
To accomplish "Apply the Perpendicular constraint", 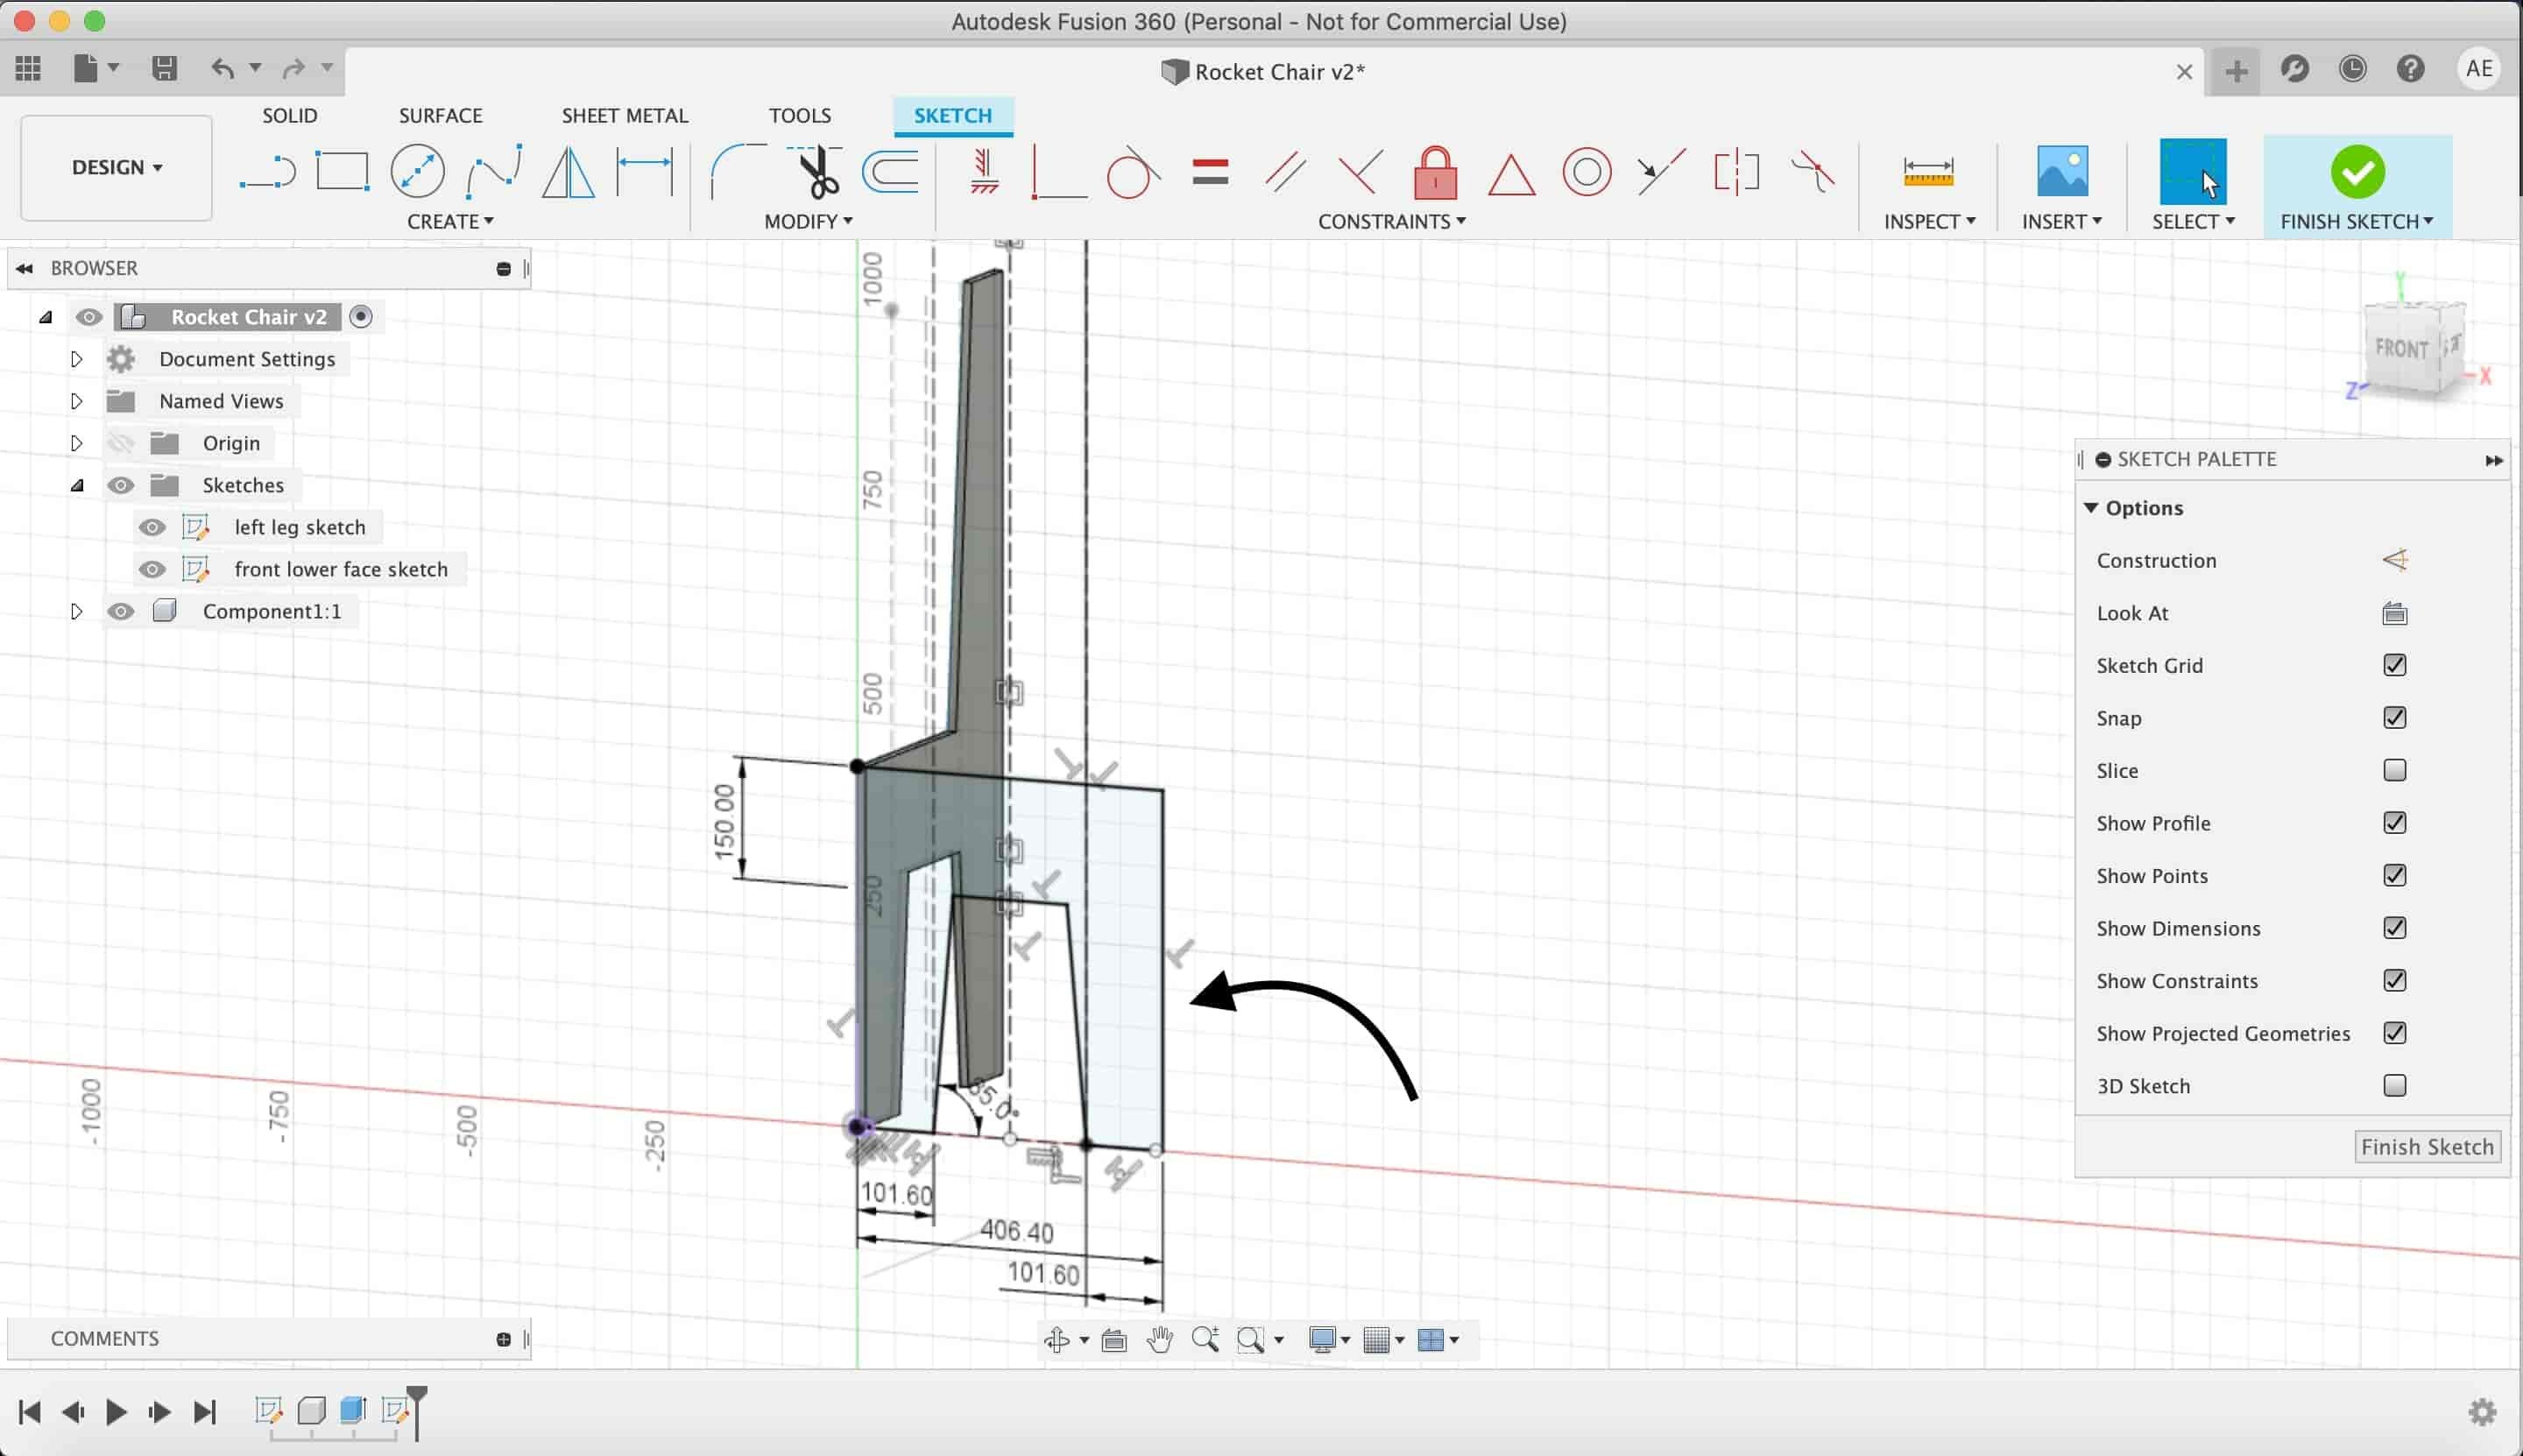I will coord(1360,172).
